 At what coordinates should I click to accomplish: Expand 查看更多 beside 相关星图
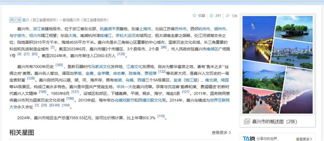click(x=221, y=133)
